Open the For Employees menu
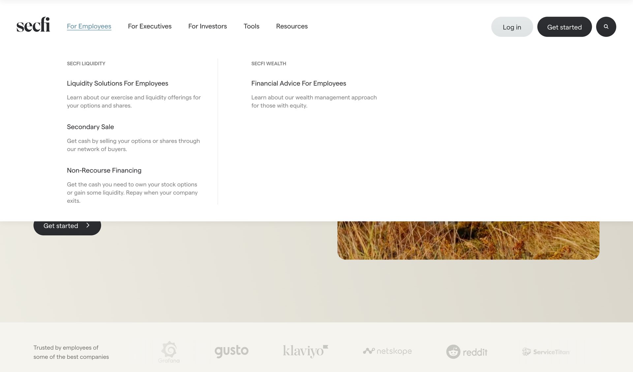The height and width of the screenshot is (372, 633). tap(89, 26)
